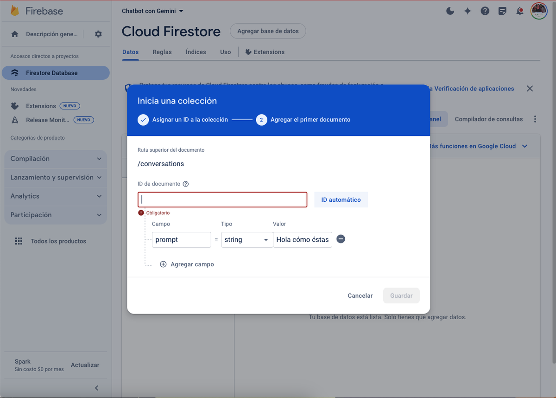Click Actualizar plan link
This screenshot has width=556, height=398.
click(85, 365)
